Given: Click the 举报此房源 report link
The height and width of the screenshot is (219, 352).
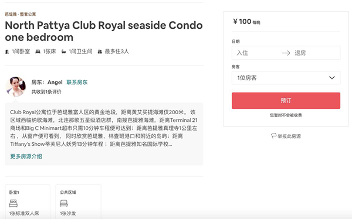Looking at the screenshot, I should point(289,136).
